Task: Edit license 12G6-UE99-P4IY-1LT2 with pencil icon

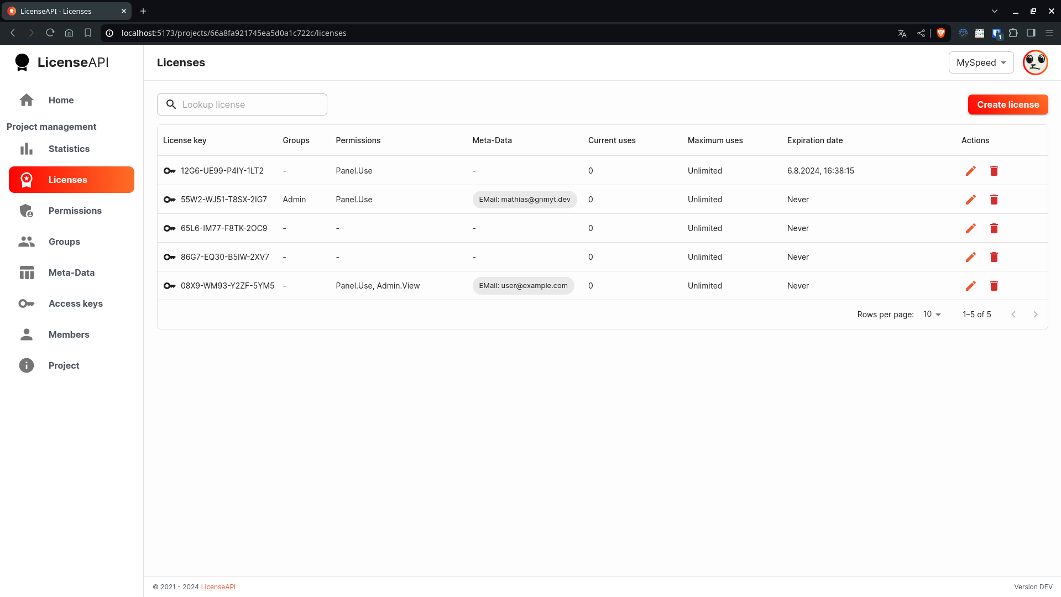Action: 970,171
